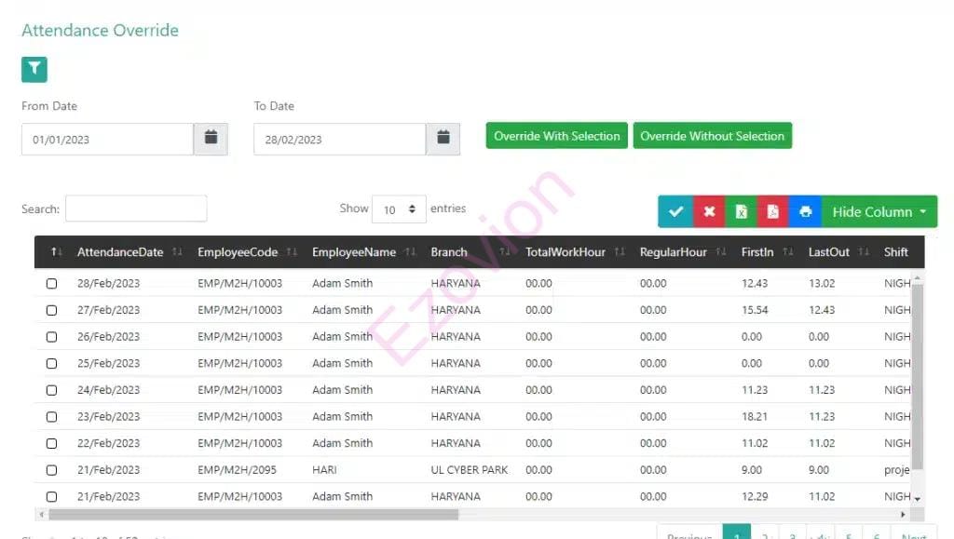This screenshot has width=954, height=539.
Task: Sort by EmployeeName column header
Action: pos(354,252)
